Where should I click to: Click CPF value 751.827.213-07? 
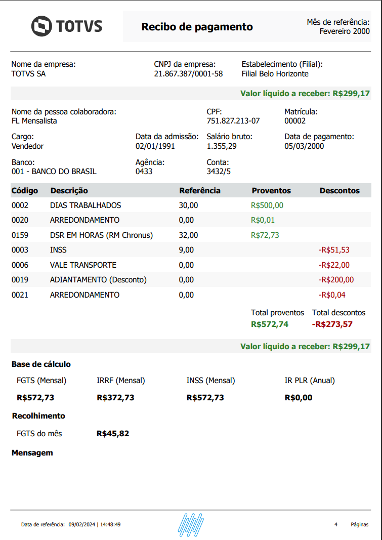pos(233,121)
